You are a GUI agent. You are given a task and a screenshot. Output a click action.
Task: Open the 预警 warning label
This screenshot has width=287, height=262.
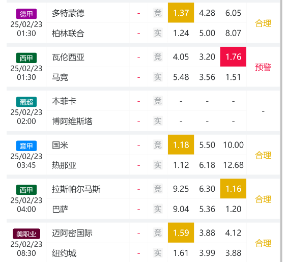coord(263,67)
